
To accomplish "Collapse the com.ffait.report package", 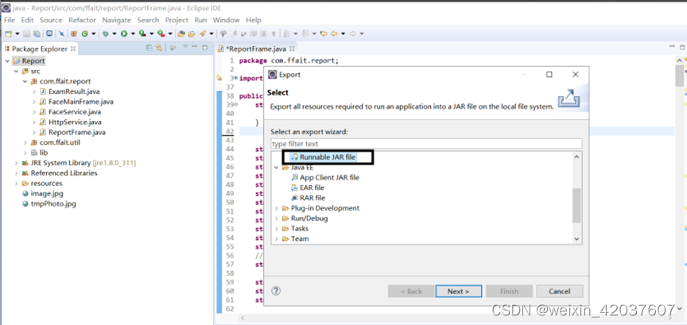I will (25, 82).
